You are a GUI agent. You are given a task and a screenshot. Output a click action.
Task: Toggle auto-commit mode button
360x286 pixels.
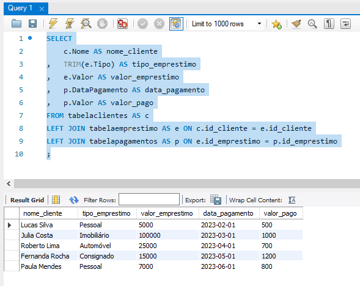point(176,24)
